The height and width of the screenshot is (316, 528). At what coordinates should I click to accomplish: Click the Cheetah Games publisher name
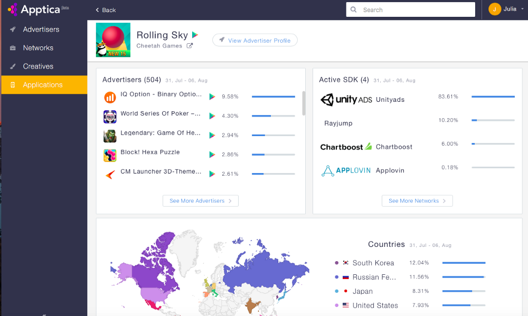click(x=159, y=46)
